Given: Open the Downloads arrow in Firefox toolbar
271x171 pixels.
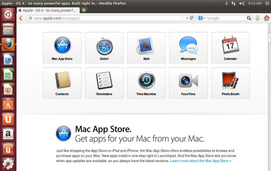Looking at the screenshot, I should click(257, 18).
